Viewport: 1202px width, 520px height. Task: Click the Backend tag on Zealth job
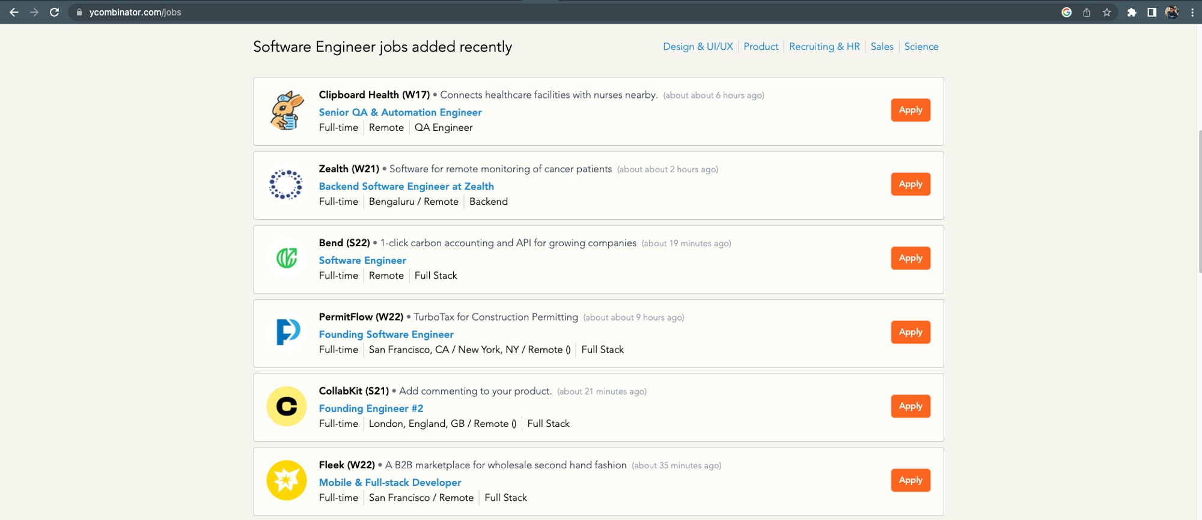click(x=489, y=201)
